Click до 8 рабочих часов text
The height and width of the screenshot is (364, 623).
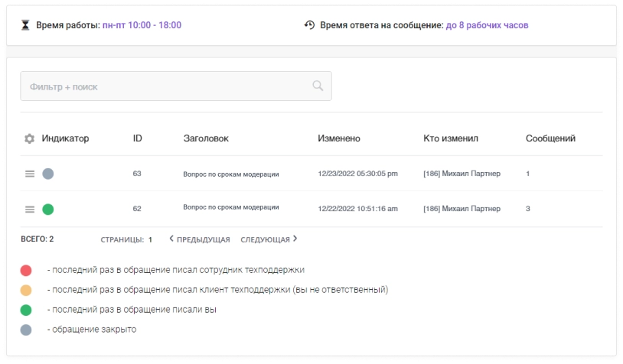(x=487, y=25)
